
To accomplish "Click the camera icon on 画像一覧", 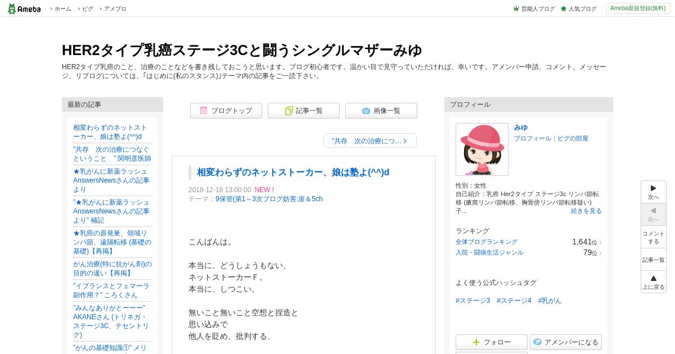I will coord(366,111).
